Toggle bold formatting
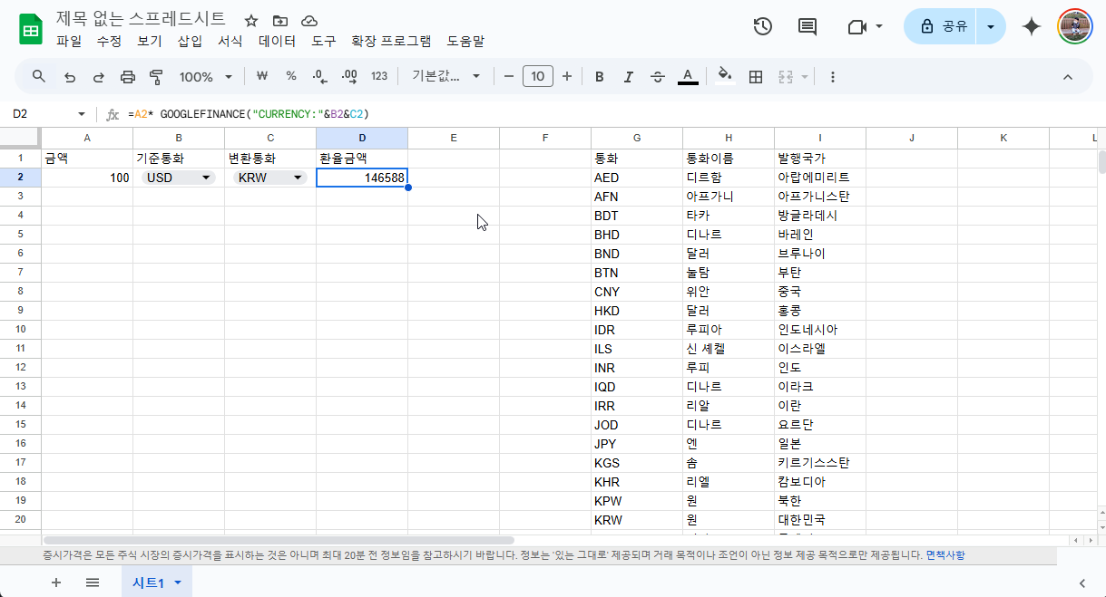 599,76
